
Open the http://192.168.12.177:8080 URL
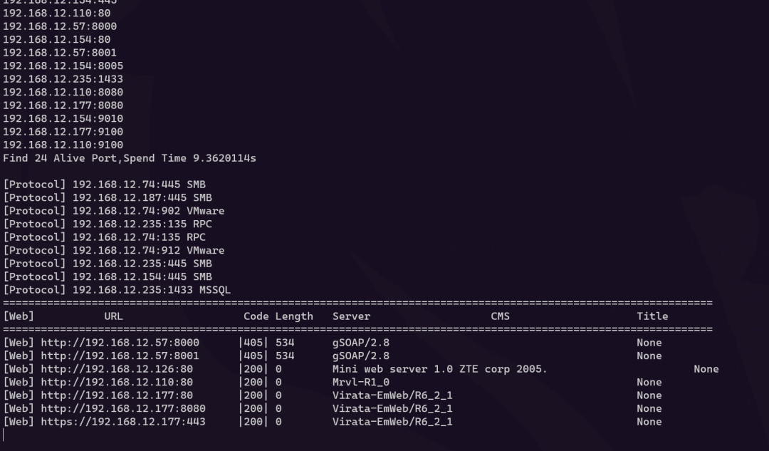point(122,408)
